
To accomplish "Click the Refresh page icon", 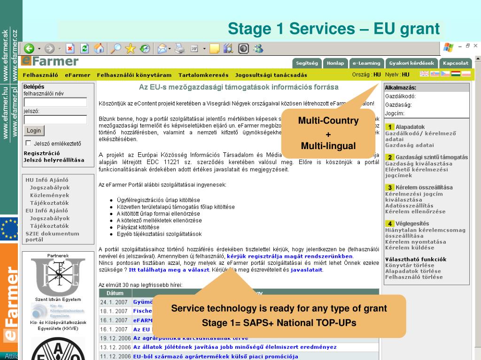I will coord(85,48).
